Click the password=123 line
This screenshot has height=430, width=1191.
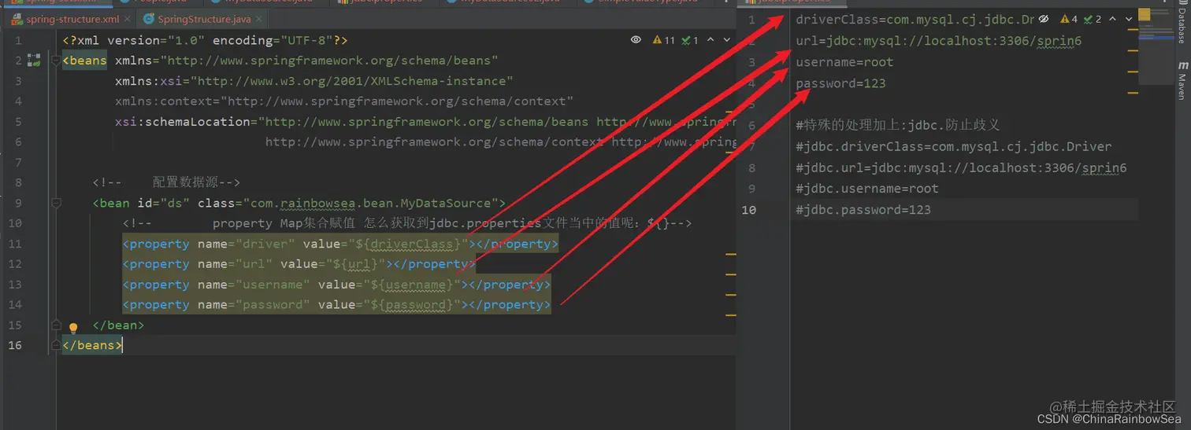[x=840, y=83]
